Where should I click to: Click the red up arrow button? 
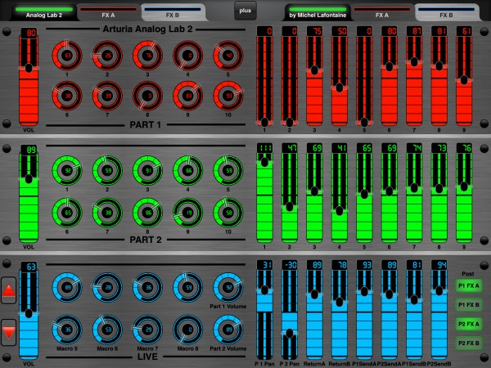[8, 290]
